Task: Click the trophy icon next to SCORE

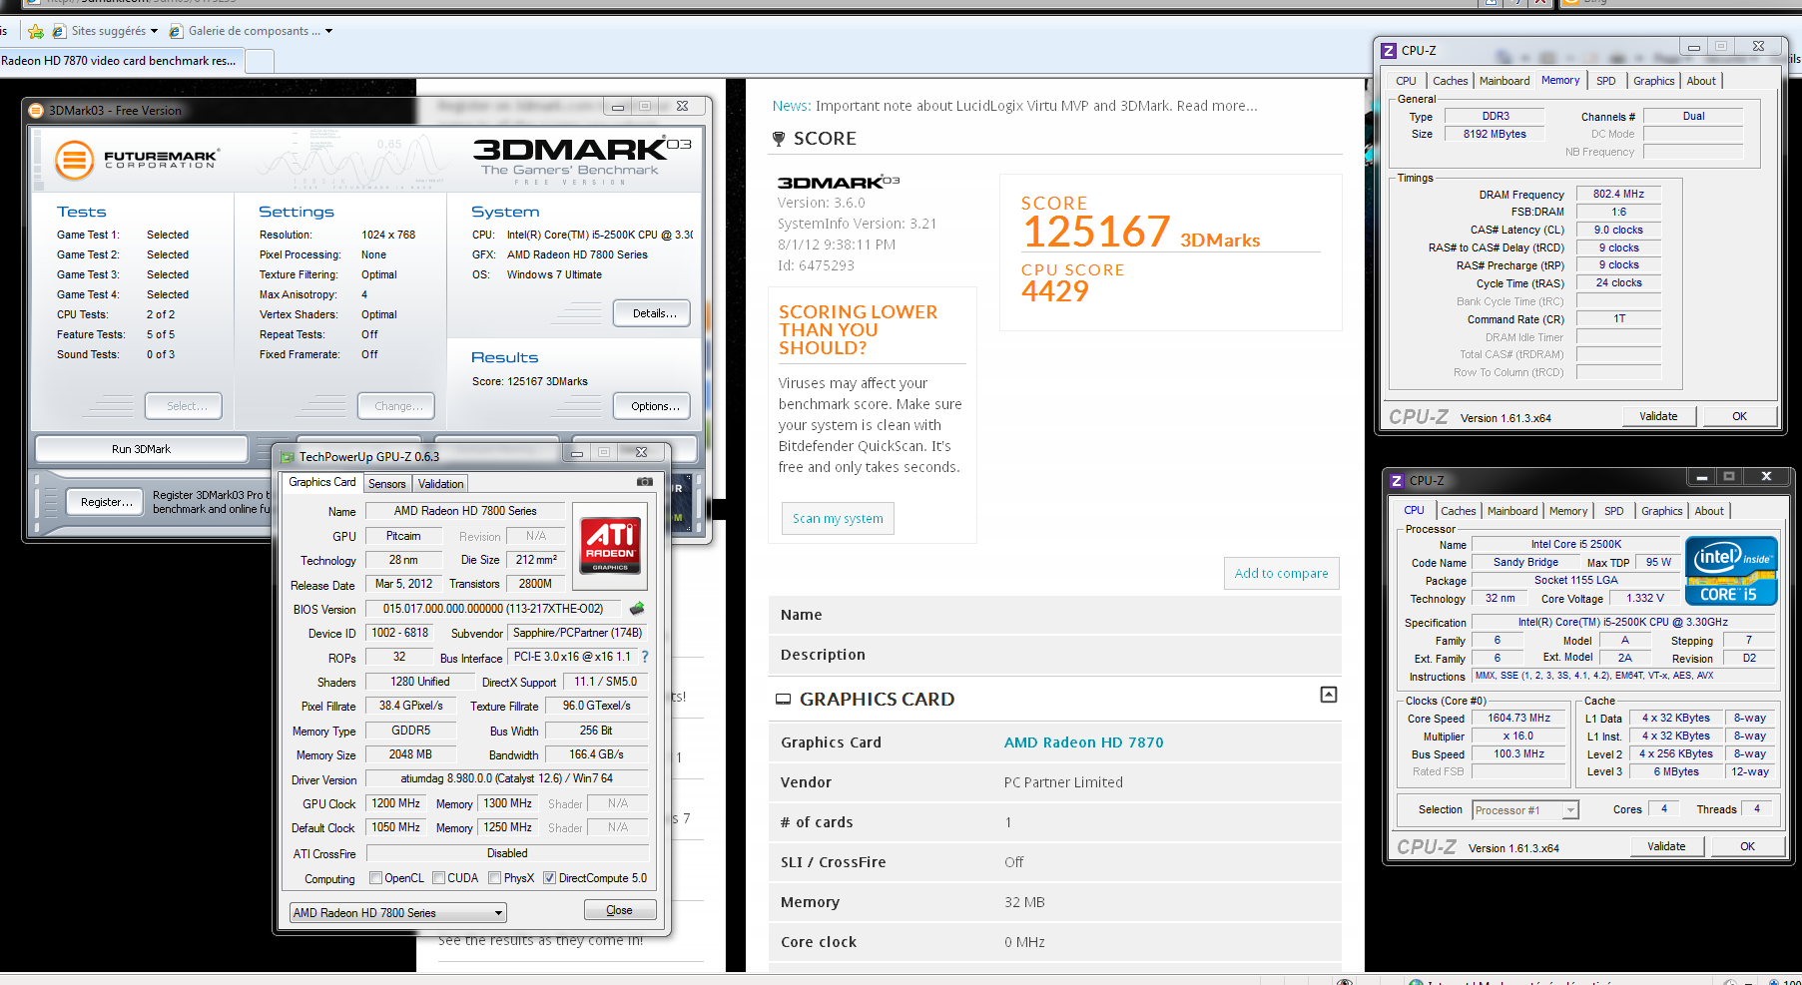Action: coord(779,139)
